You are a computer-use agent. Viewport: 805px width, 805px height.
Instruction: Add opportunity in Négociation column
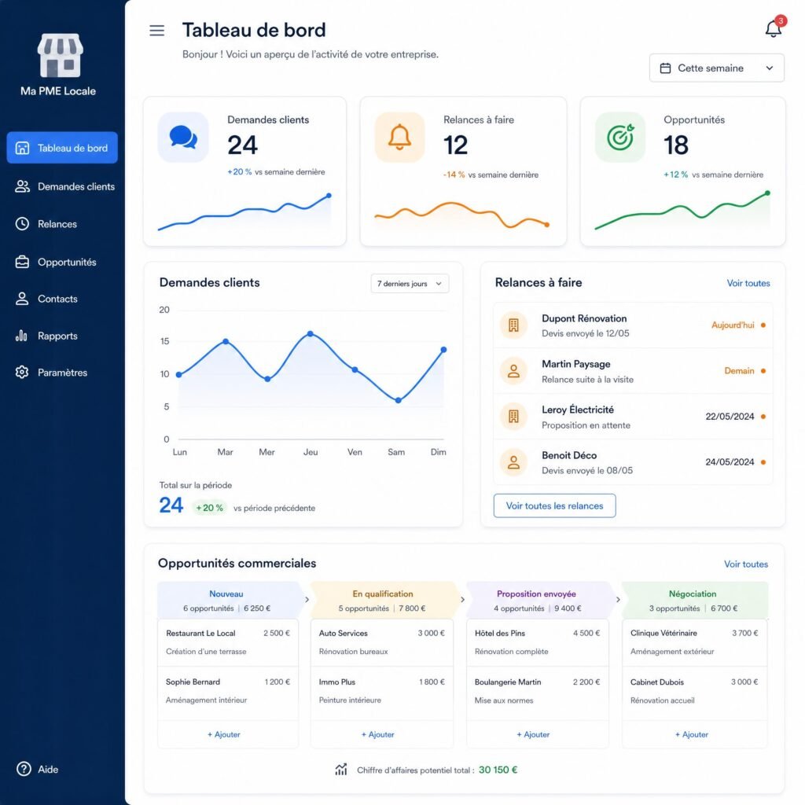[x=692, y=734]
